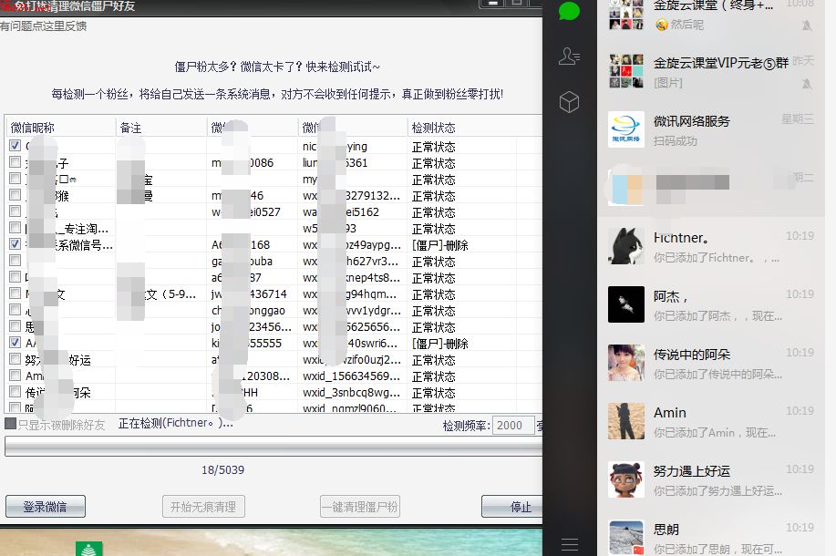Open the 微讯网络服务 chat name
This screenshot has width=836, height=556.
coord(692,121)
